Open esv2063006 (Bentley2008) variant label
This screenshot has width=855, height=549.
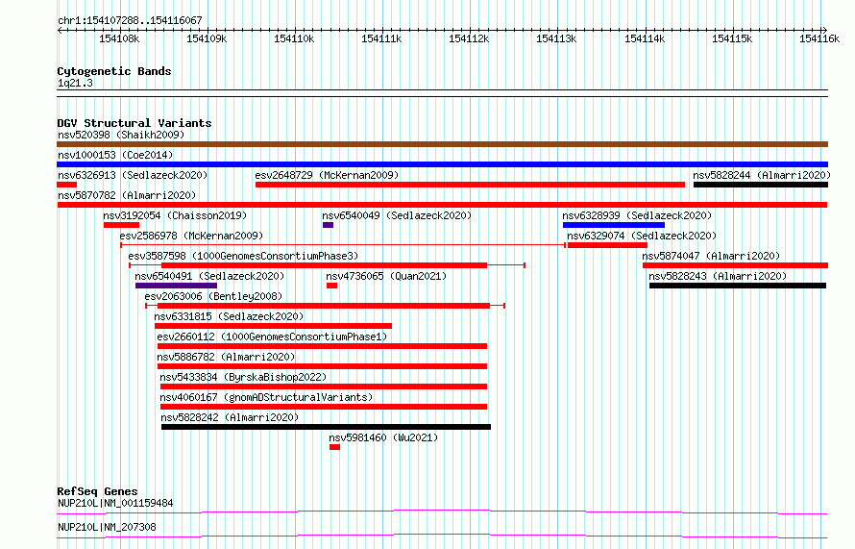(x=213, y=296)
